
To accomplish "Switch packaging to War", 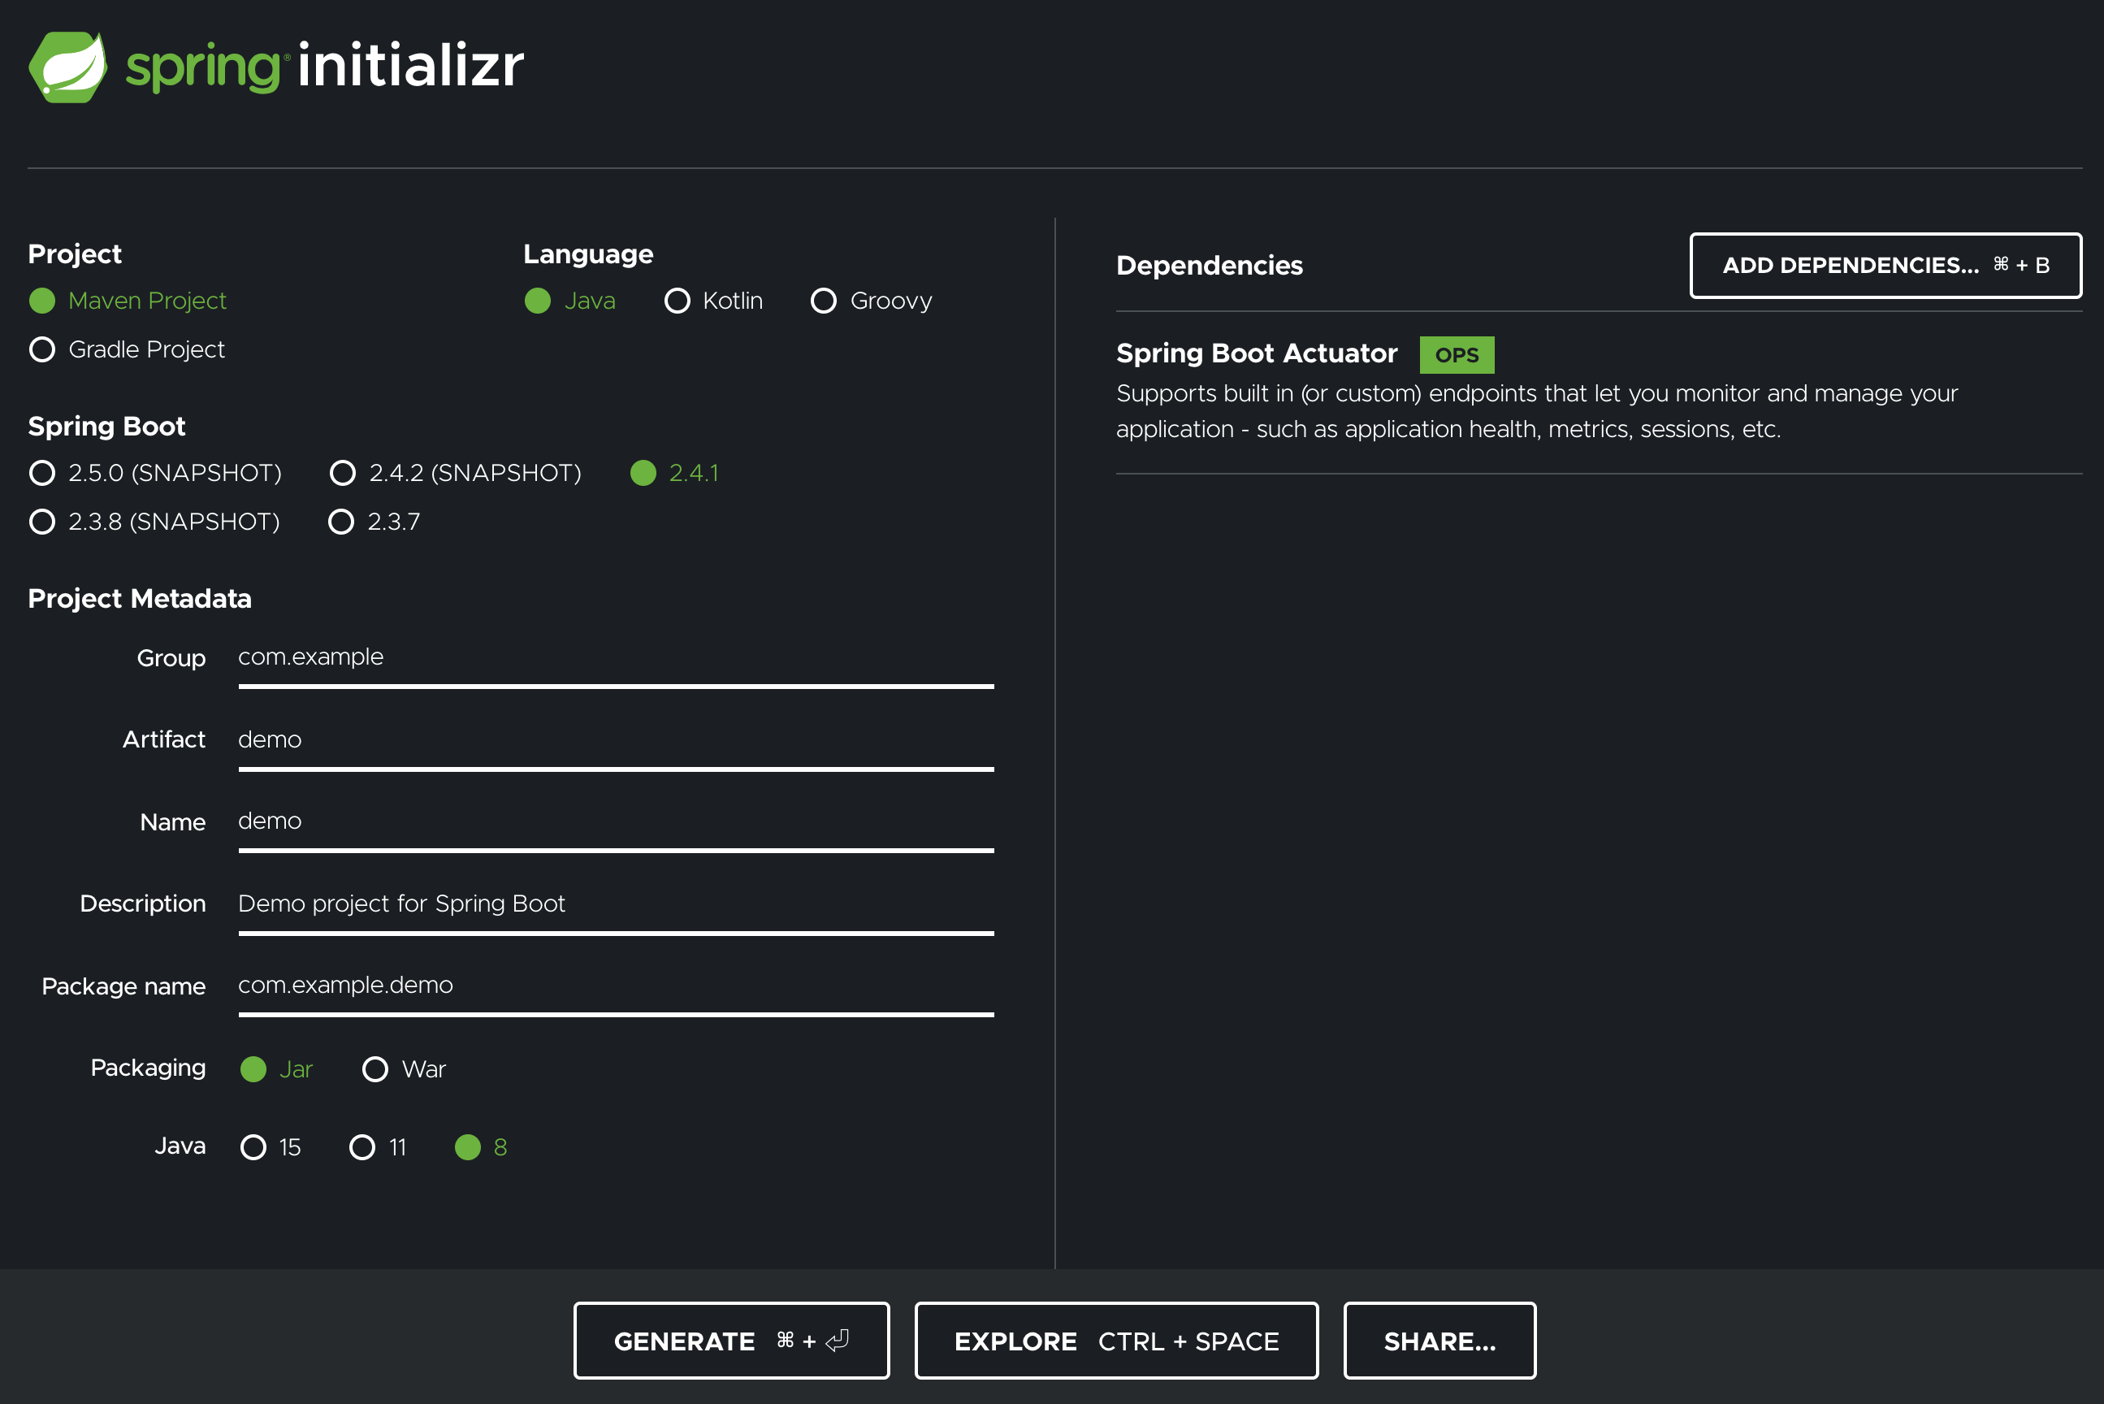I will [x=375, y=1069].
